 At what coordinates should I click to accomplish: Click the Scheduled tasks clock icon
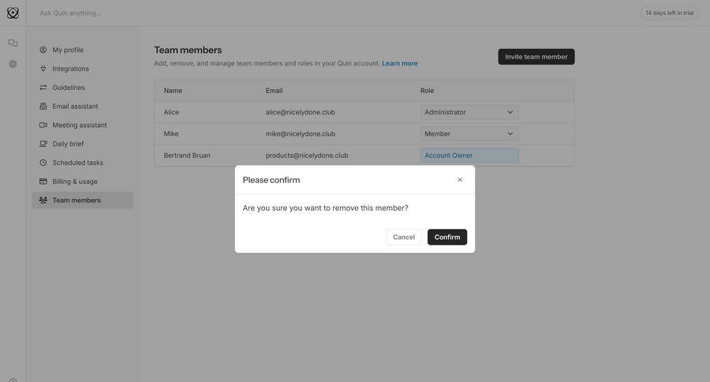pos(43,163)
